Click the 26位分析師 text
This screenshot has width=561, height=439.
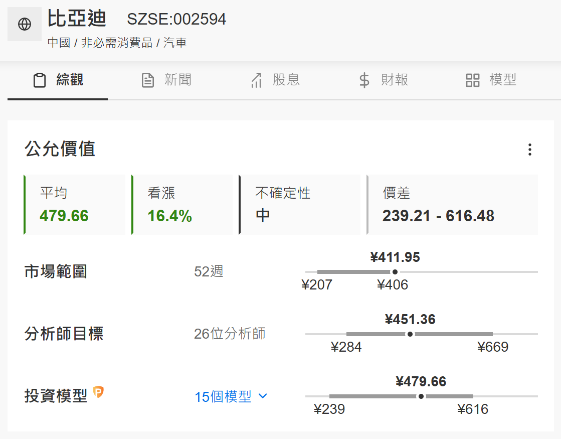[230, 334]
